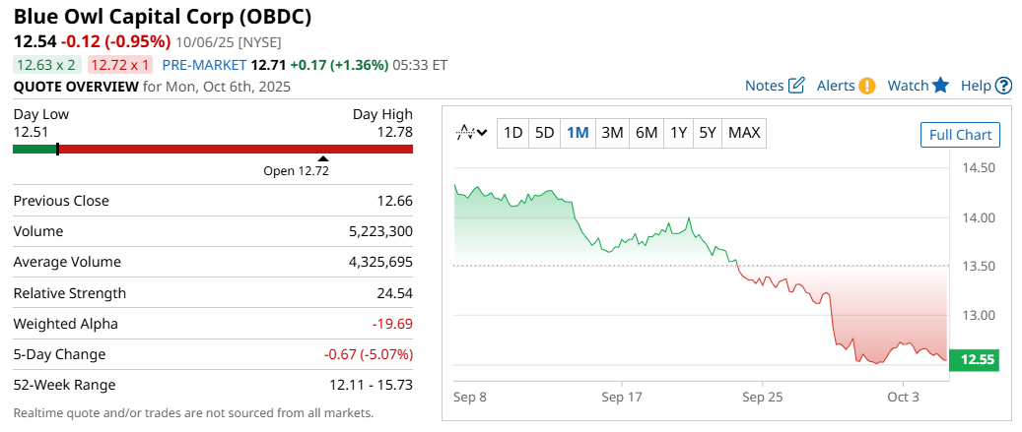Select the 1Y chart range
This screenshot has height=432, width=1022.
pyautogui.click(x=678, y=133)
